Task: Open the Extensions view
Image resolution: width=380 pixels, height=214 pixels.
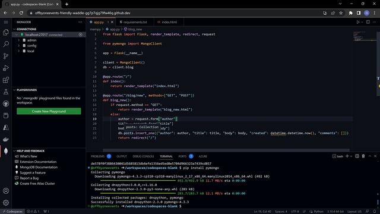Action: click(6, 80)
